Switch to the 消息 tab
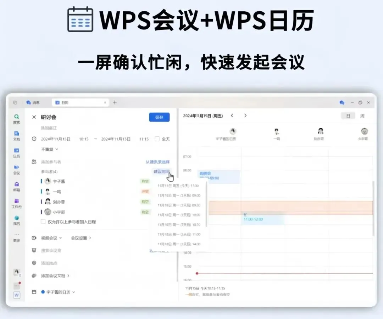This screenshot has width=383, height=319. tap(33, 102)
